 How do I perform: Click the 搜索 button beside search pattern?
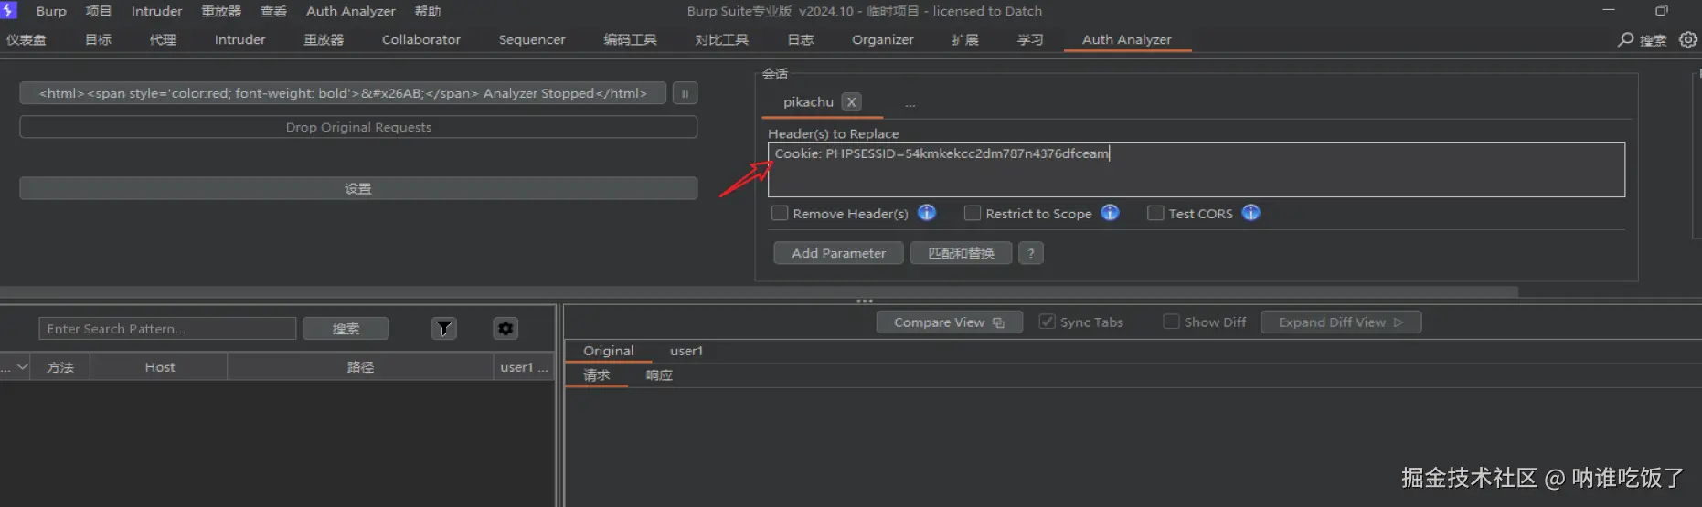[346, 328]
